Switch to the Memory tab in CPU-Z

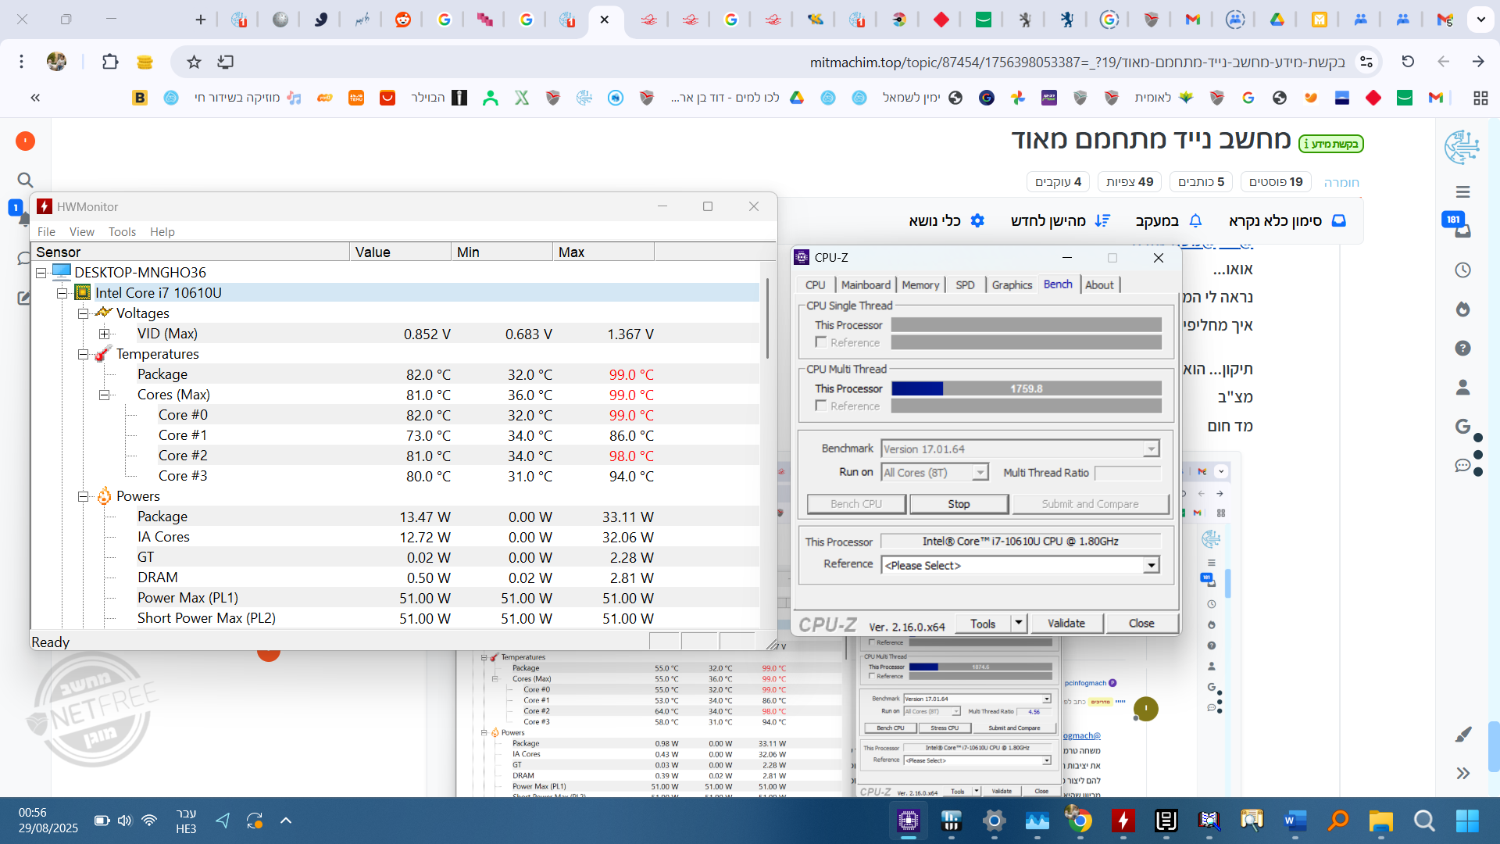920,285
